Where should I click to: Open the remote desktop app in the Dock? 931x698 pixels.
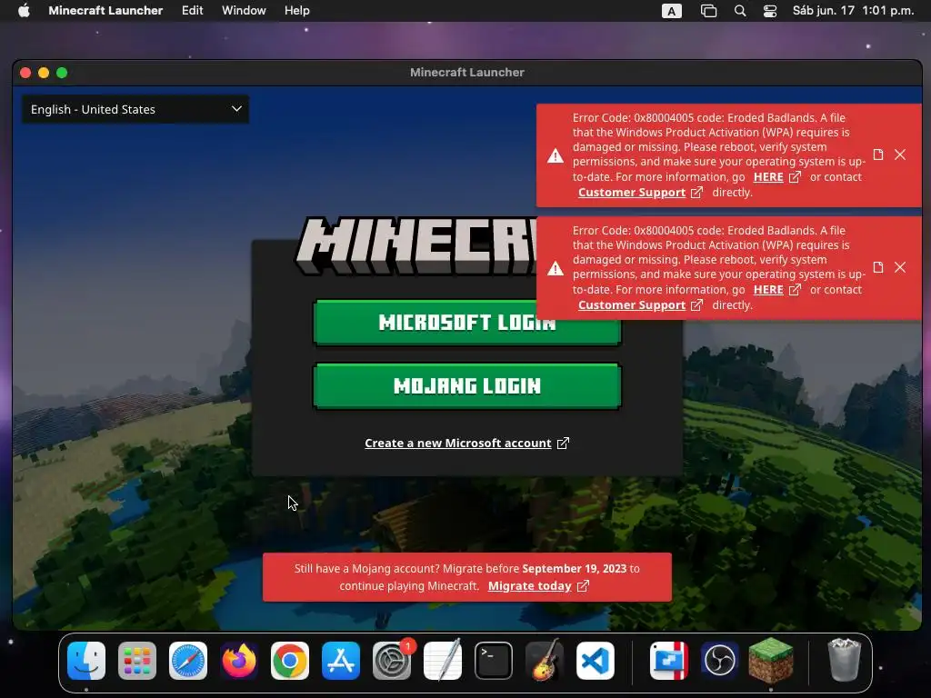coord(668,661)
